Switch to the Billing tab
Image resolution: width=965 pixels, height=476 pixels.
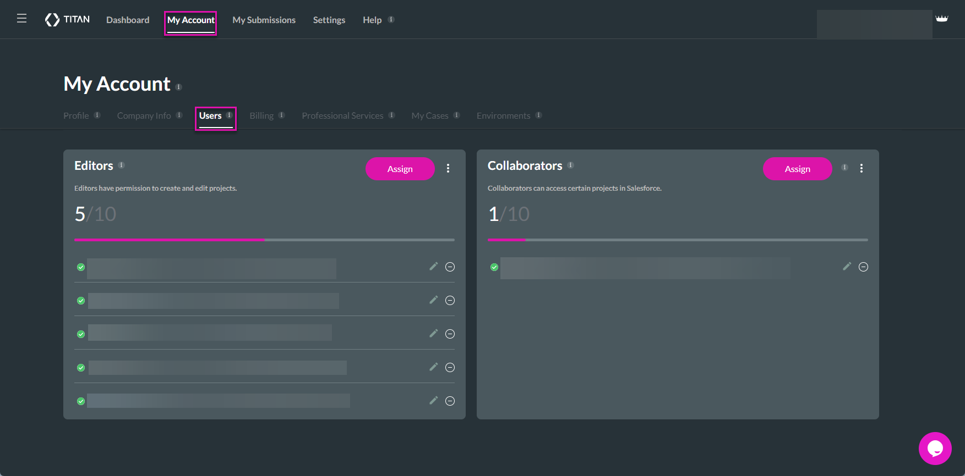(x=261, y=116)
